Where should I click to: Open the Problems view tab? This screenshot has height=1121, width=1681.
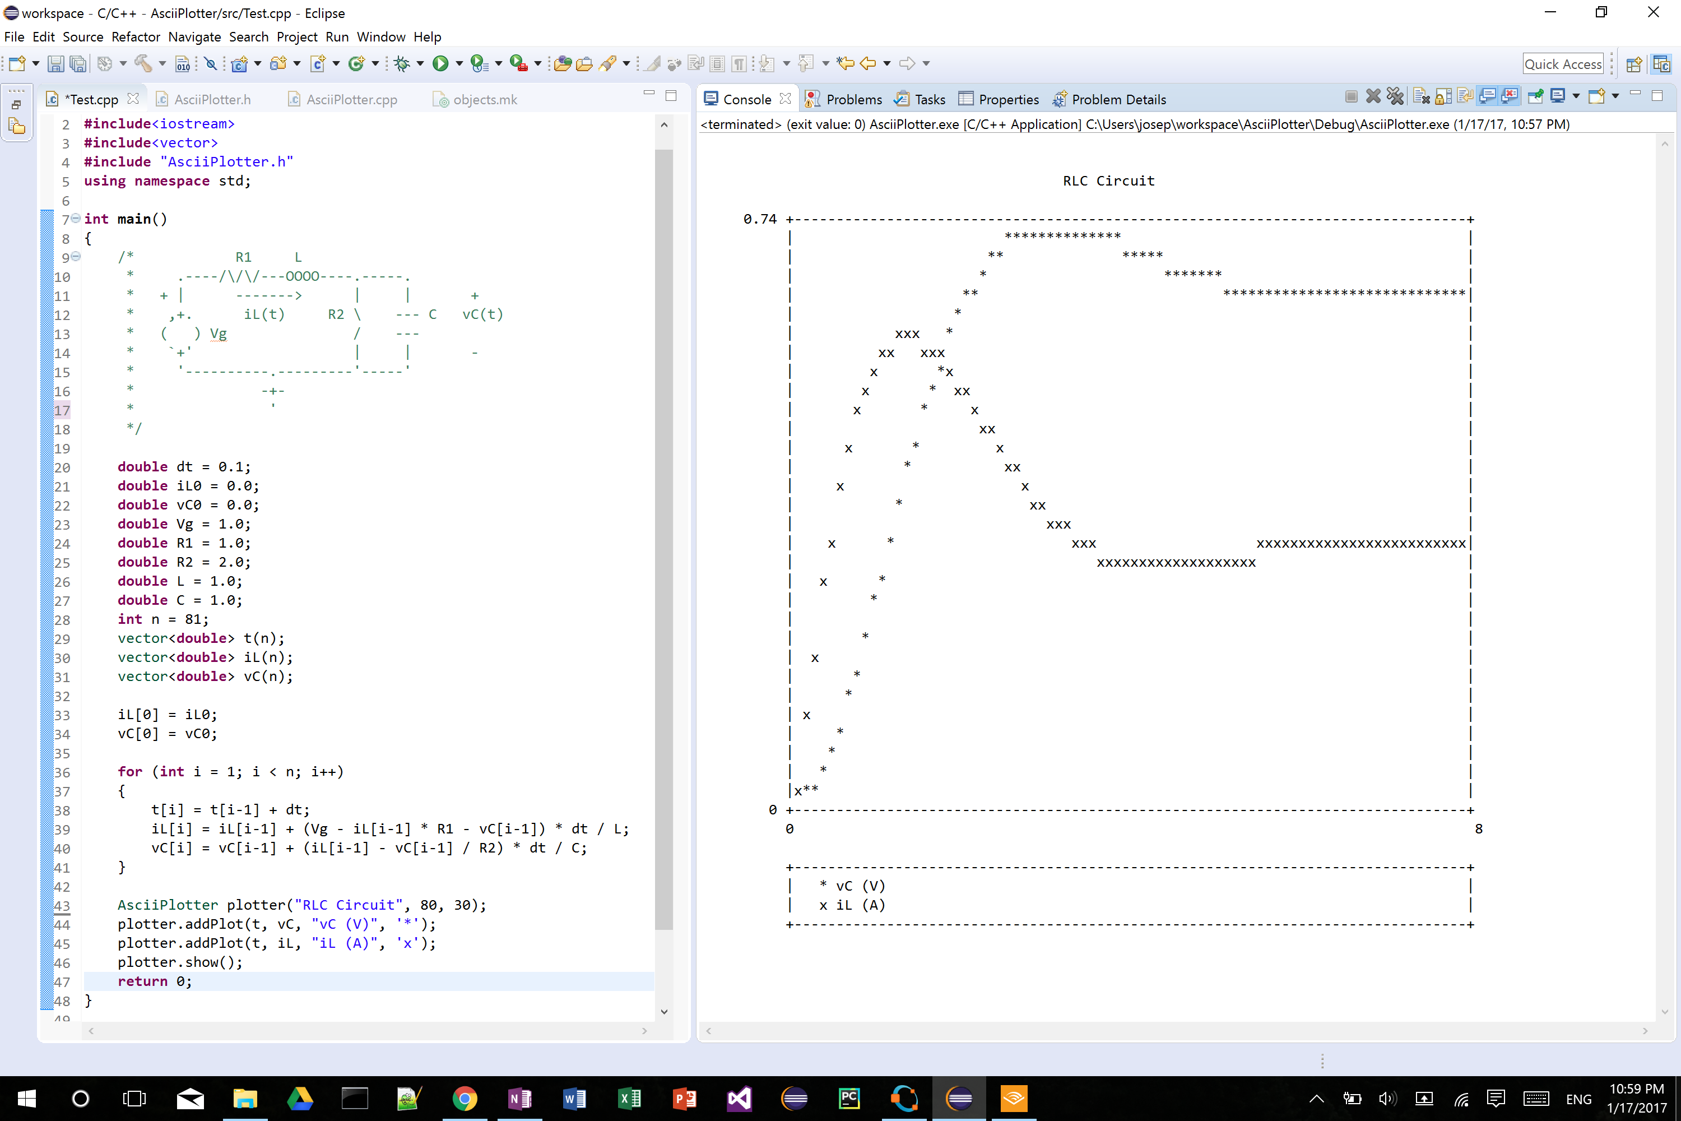pos(853,99)
